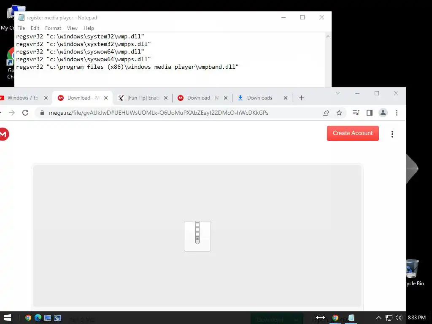Image resolution: width=432 pixels, height=324 pixels.
Task: Bookmark this page with the star
Action: click(339, 113)
